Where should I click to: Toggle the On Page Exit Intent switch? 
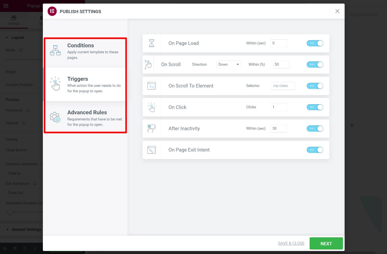pyautogui.click(x=315, y=150)
